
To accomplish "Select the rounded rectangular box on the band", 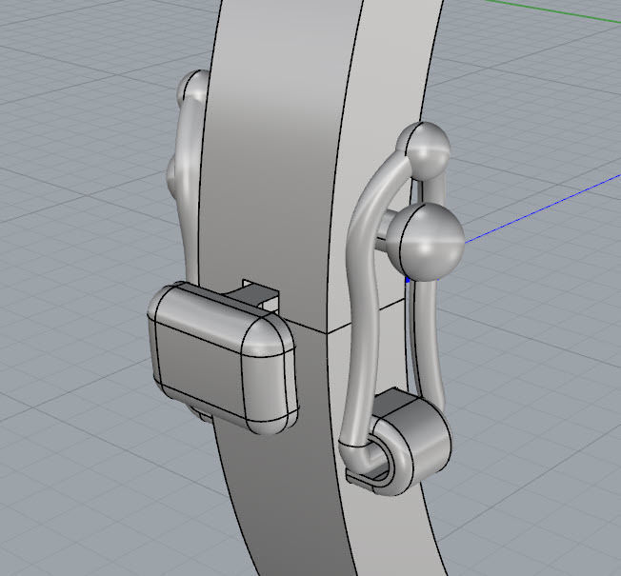I will tap(223, 358).
